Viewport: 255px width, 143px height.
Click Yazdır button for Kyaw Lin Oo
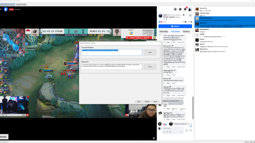point(150,67)
